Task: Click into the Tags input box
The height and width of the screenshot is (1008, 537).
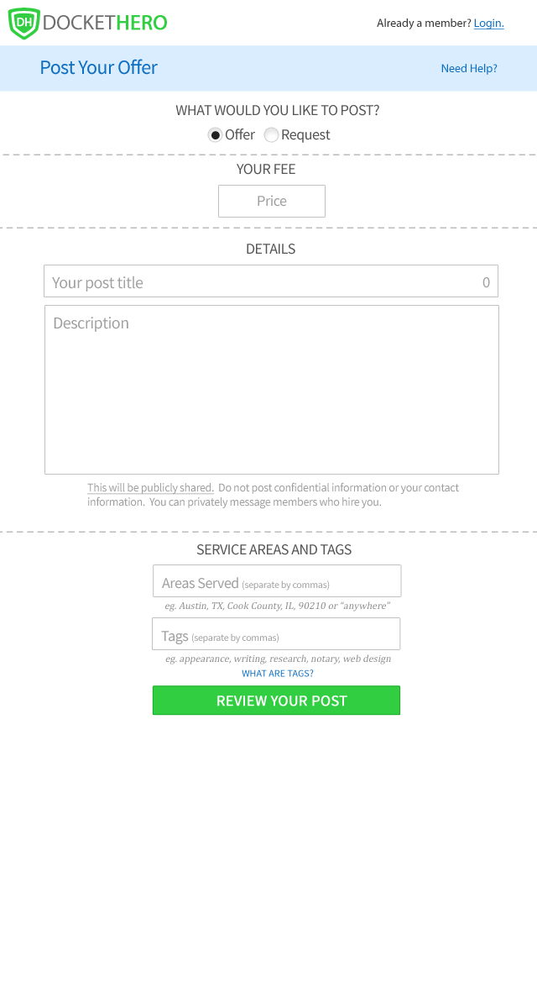Action: 276,634
